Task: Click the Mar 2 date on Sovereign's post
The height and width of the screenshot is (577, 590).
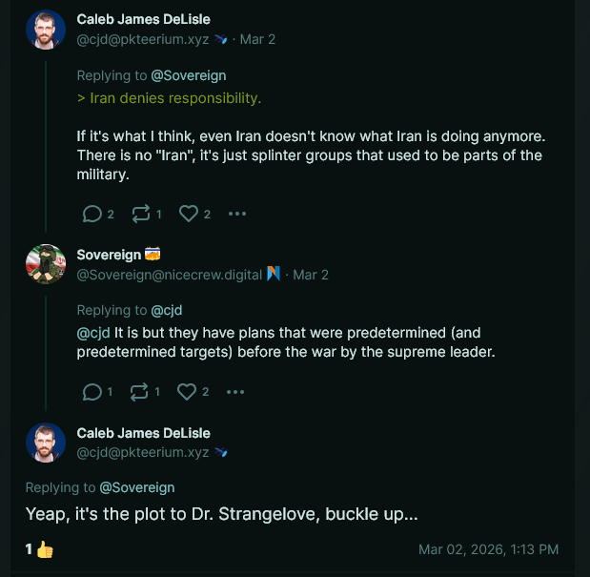Action: (311, 275)
